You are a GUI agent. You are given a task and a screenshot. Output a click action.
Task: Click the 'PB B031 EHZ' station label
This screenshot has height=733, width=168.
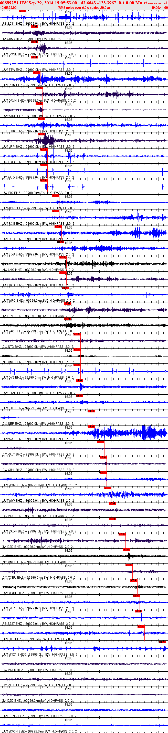point(12,24)
